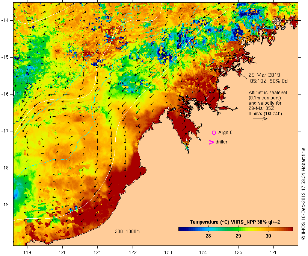Click longitude axis label 119
This screenshot has height=256, width=308.
point(27,252)
